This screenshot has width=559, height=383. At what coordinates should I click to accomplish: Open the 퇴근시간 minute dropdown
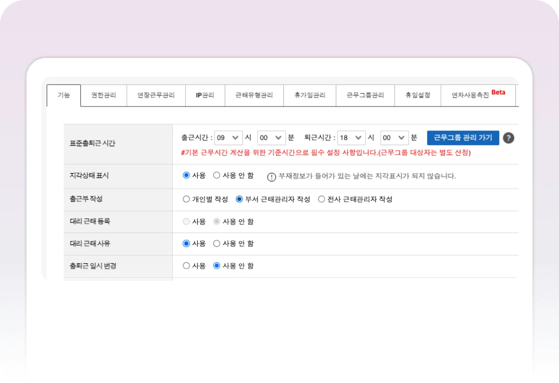394,137
